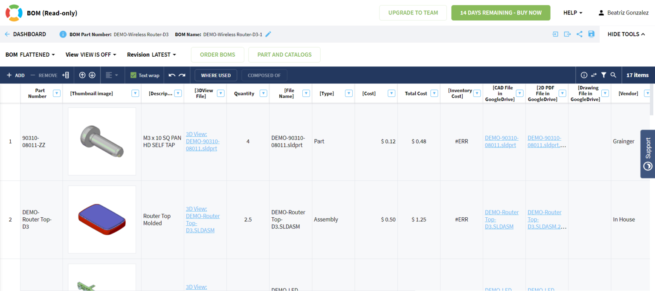Screen dimensions: 655x291
Task: Open the Part Number column filter toggle
Action: [x=57, y=93]
